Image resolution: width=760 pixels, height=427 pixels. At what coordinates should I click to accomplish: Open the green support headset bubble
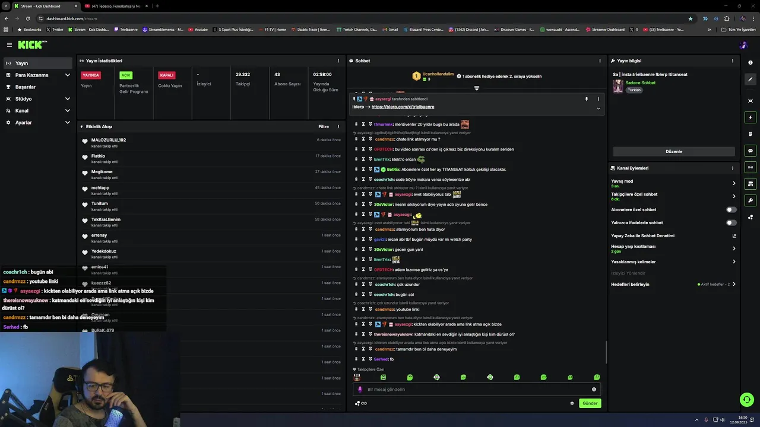coord(747,399)
